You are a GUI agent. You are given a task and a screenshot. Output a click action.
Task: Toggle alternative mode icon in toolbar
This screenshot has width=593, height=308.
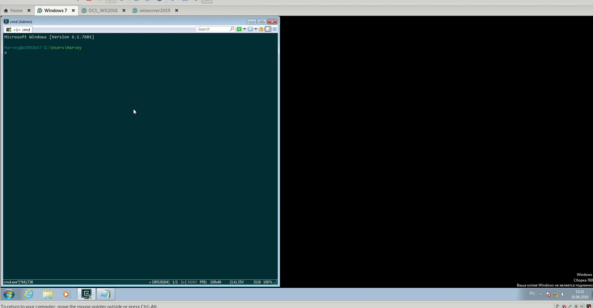(x=268, y=29)
